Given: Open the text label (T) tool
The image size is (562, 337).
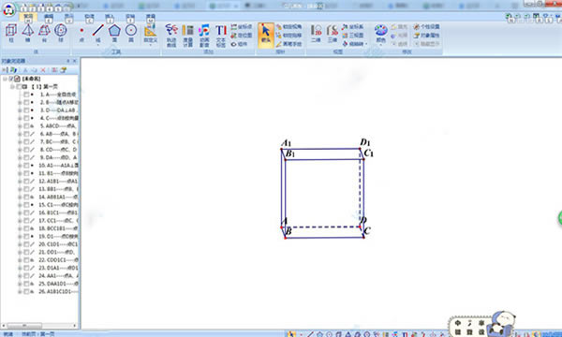Looking at the screenshot, I should click(220, 36).
